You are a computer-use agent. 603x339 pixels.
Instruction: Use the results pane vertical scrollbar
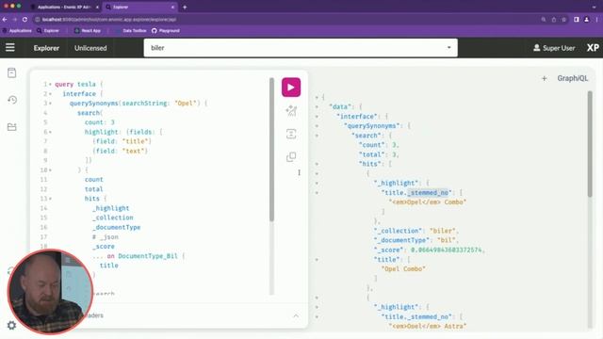[x=590, y=144]
